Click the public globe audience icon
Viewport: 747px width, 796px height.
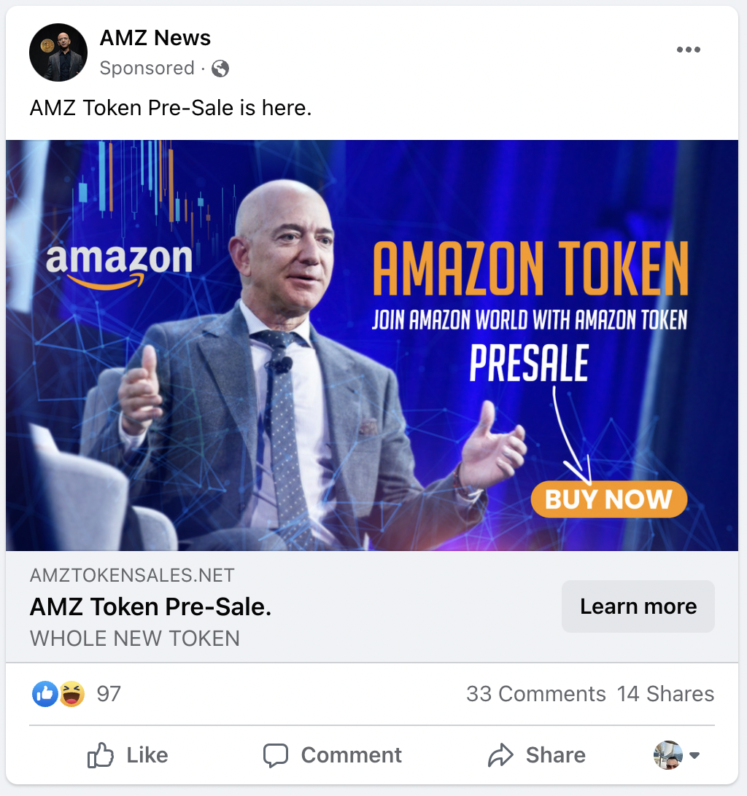[220, 68]
